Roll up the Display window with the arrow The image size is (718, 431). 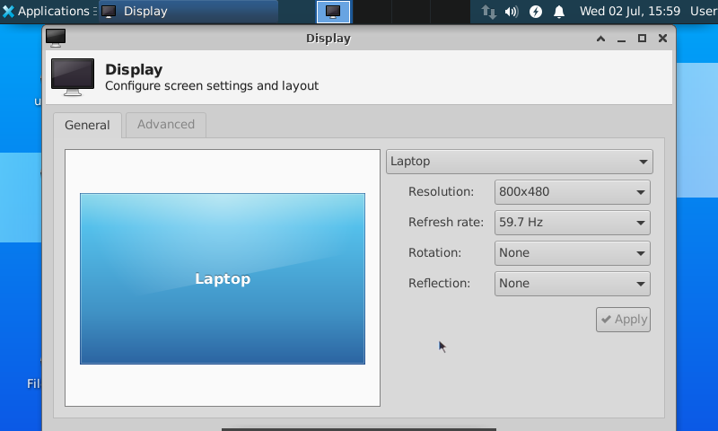click(600, 39)
